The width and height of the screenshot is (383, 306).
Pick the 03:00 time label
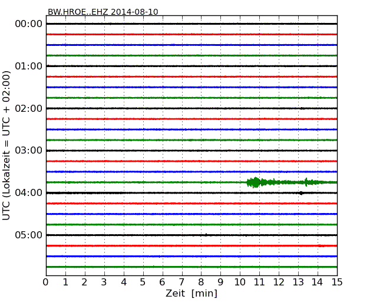(x=29, y=151)
